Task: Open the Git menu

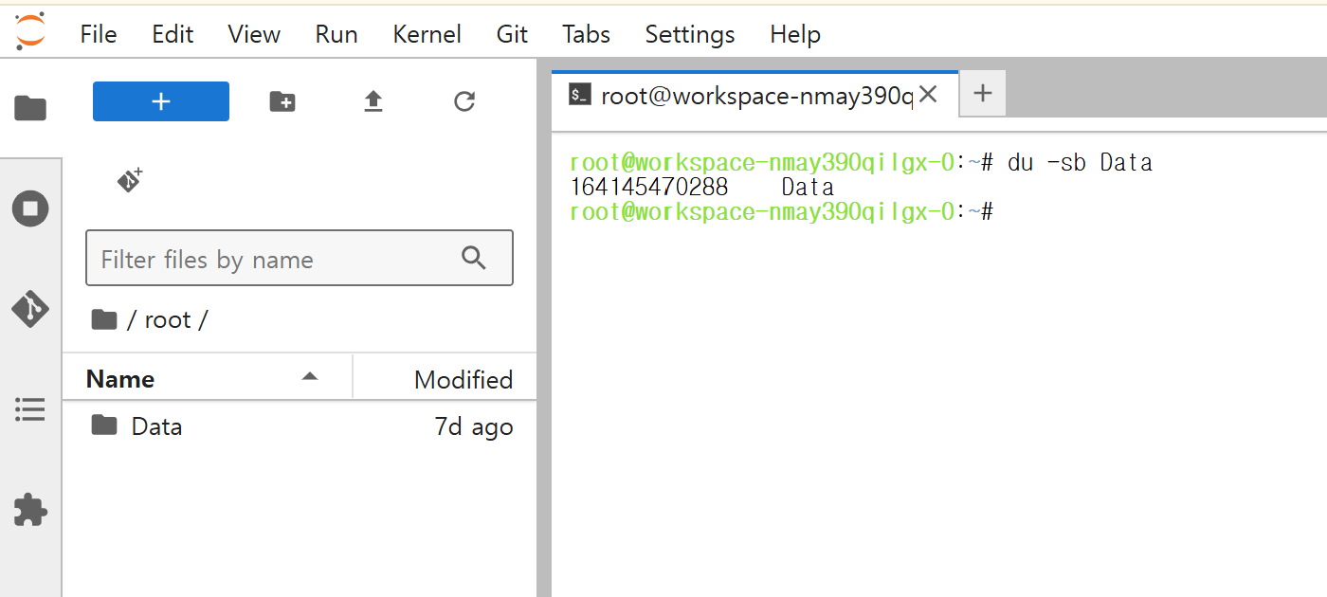Action: click(512, 35)
